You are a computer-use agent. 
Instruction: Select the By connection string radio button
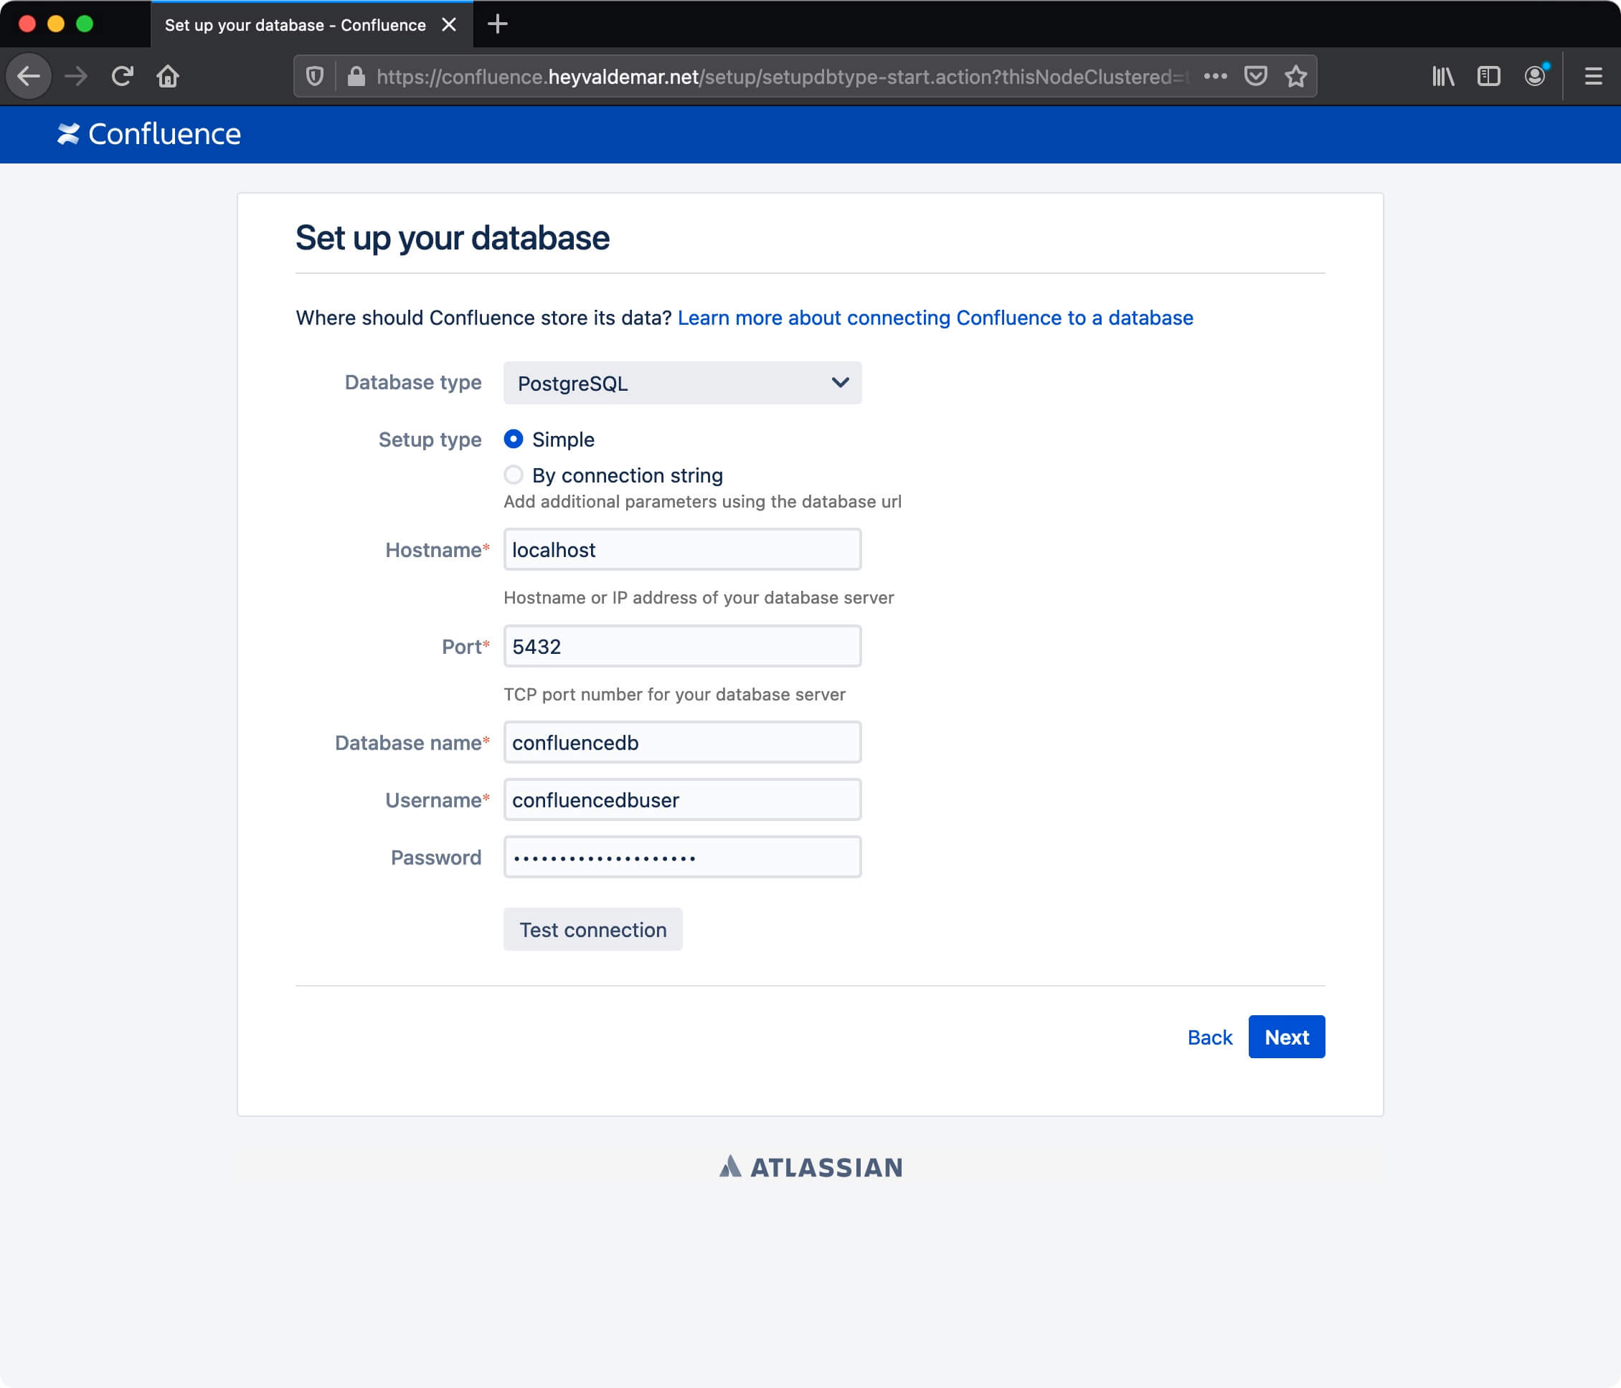click(x=514, y=475)
